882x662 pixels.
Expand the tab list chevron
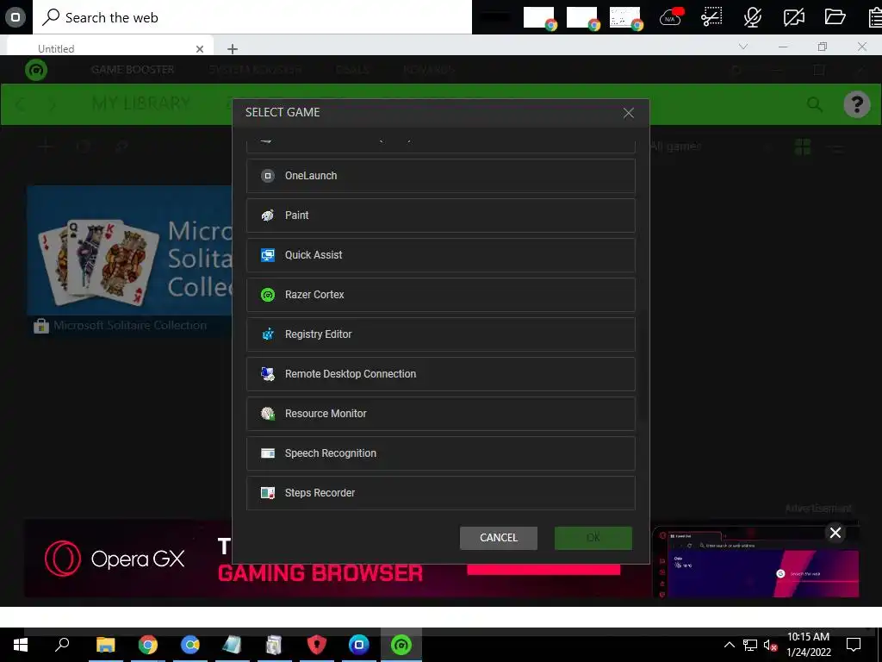(x=743, y=47)
